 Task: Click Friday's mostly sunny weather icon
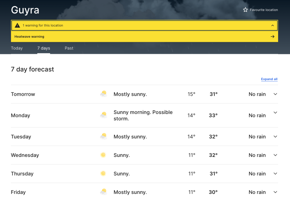(103, 192)
